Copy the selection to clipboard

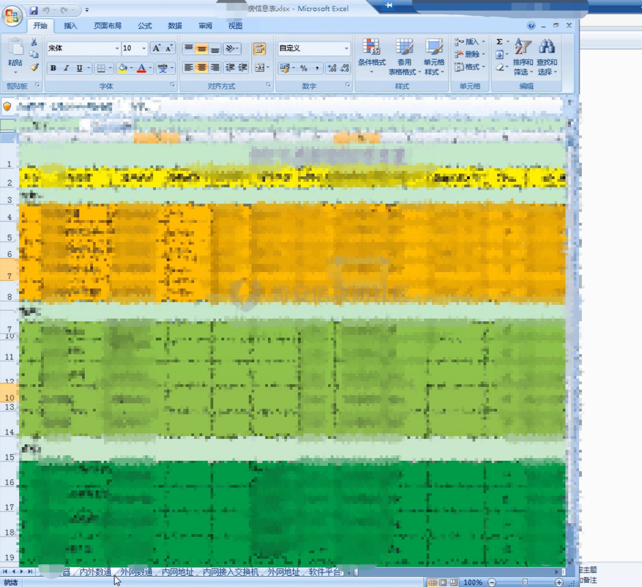pos(34,54)
